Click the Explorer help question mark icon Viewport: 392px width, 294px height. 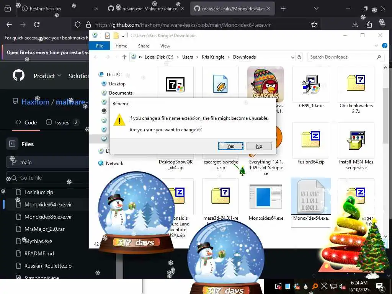[384, 46]
